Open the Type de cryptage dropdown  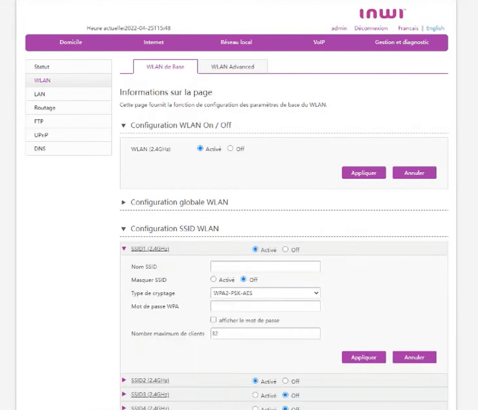[265, 293]
